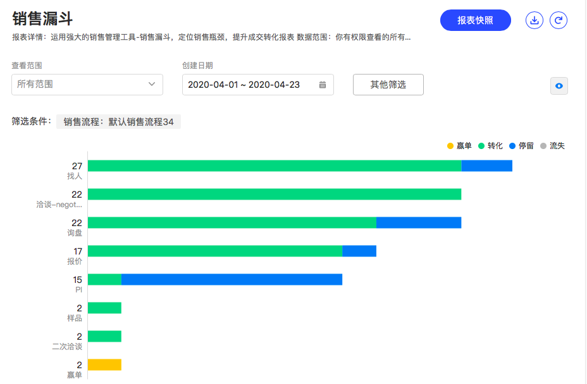Click the blue segment of PI bar
Viewport: 587px width, 384px height.
coord(232,279)
